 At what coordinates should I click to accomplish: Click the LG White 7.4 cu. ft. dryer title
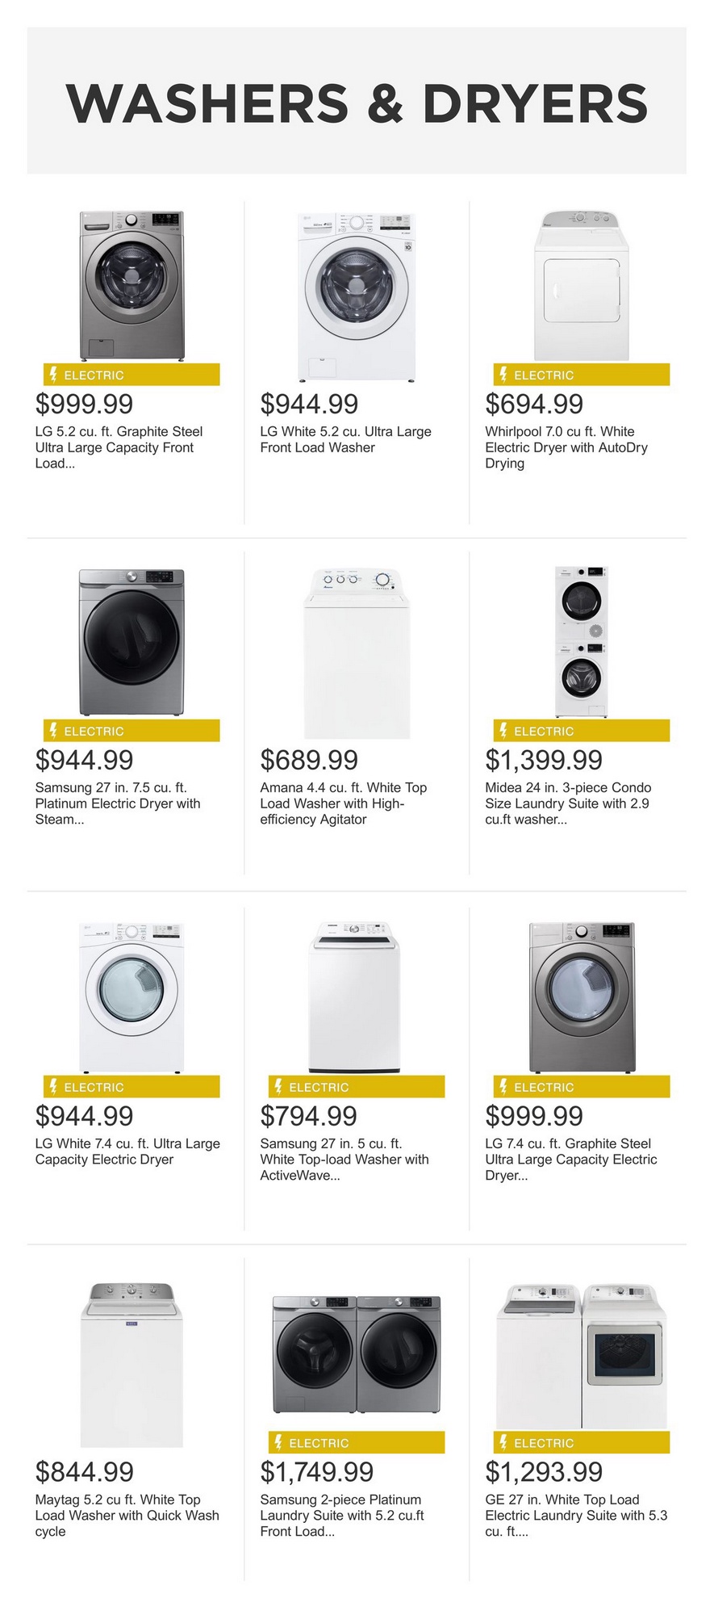pyautogui.click(x=127, y=1151)
